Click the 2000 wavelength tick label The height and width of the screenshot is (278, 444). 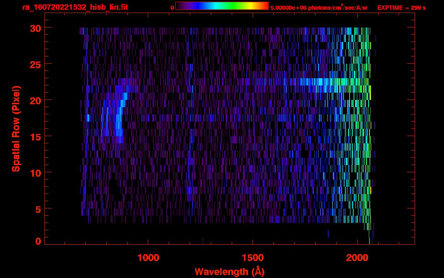tap(357, 258)
